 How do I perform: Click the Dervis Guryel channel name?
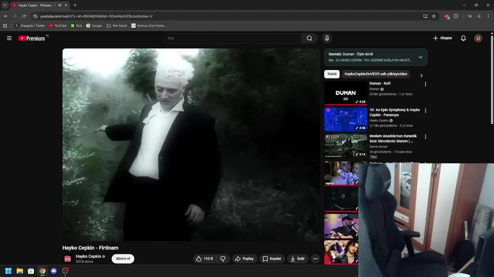coord(378,147)
